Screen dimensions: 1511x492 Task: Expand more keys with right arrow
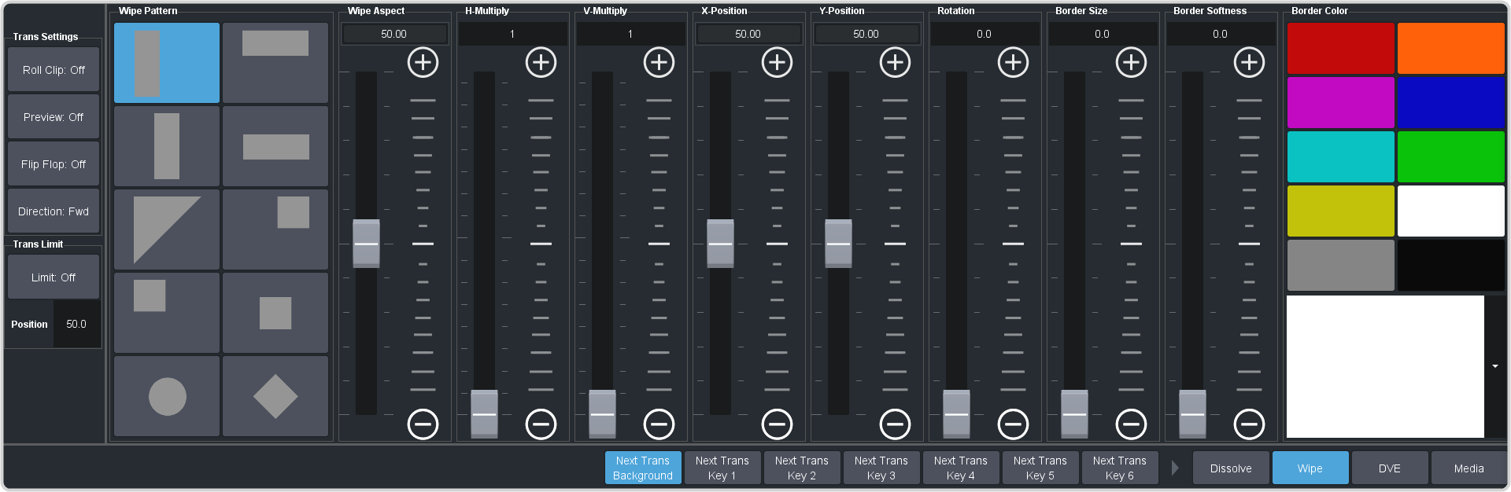pos(1175,468)
